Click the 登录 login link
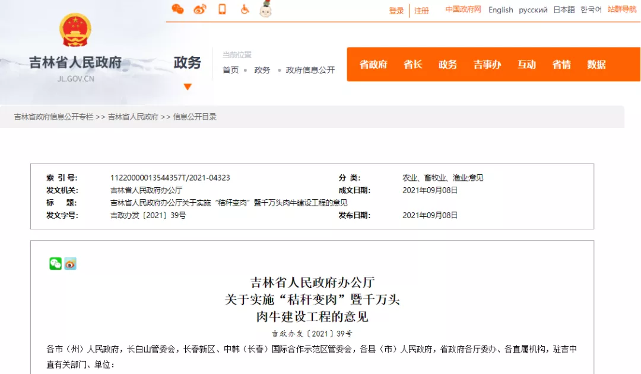The height and width of the screenshot is (374, 641). pos(396,11)
